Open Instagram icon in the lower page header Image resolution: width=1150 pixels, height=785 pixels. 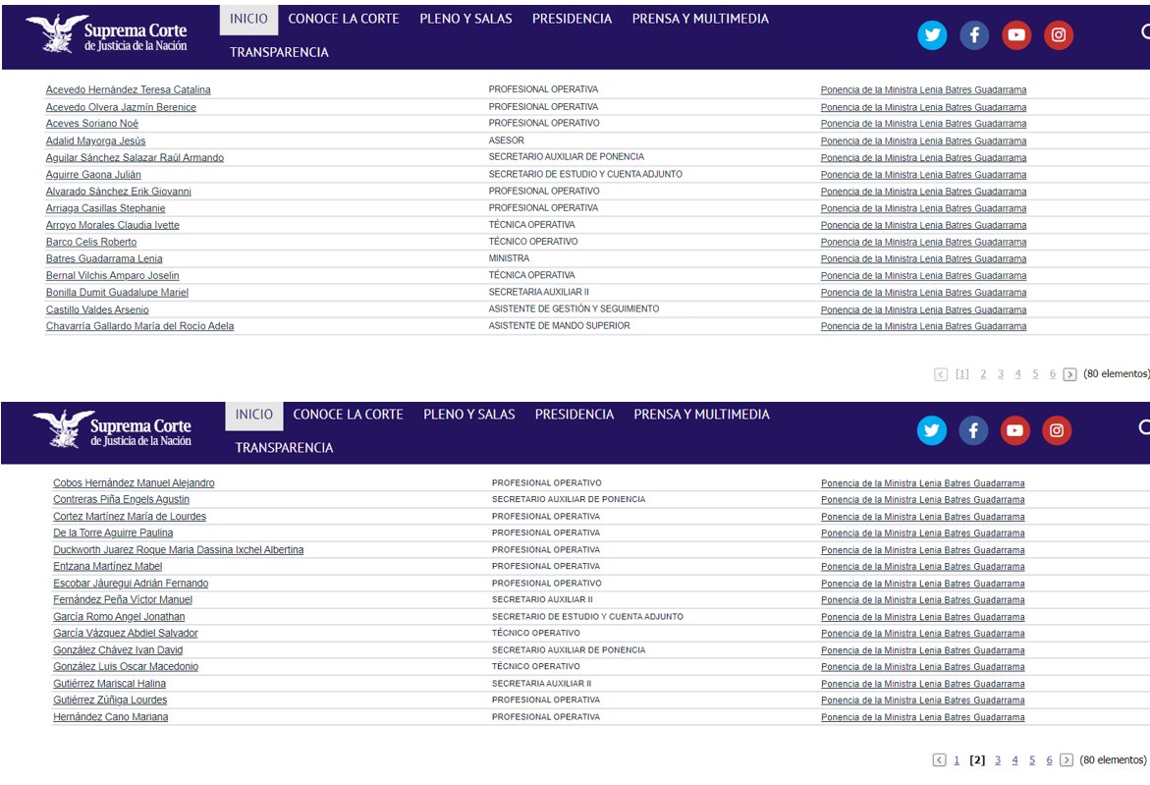tap(1057, 430)
